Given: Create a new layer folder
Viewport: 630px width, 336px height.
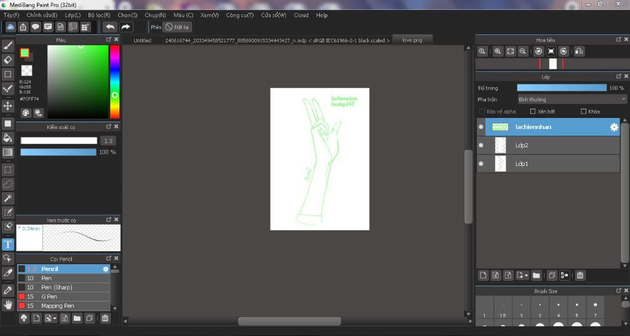Looking at the screenshot, I should (536, 275).
